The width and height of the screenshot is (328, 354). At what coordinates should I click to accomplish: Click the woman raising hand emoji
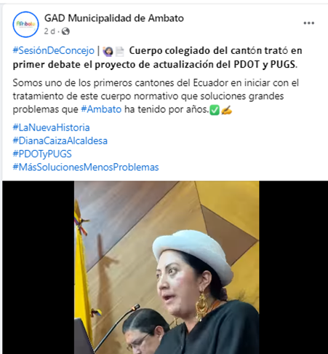[108, 51]
